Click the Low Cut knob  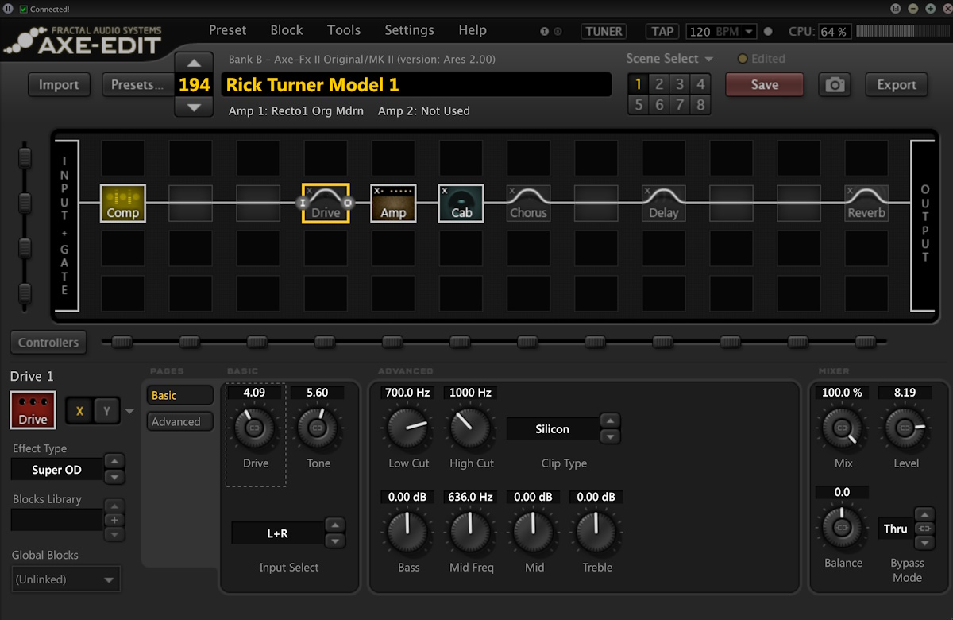point(408,428)
